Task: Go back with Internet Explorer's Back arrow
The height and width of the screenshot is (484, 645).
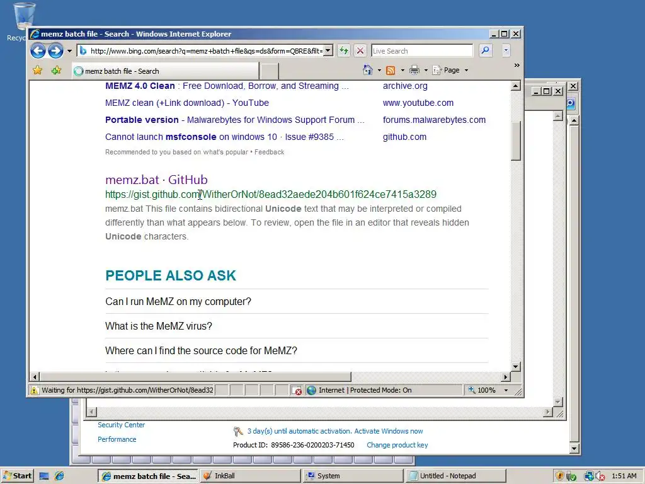Action: 38,51
